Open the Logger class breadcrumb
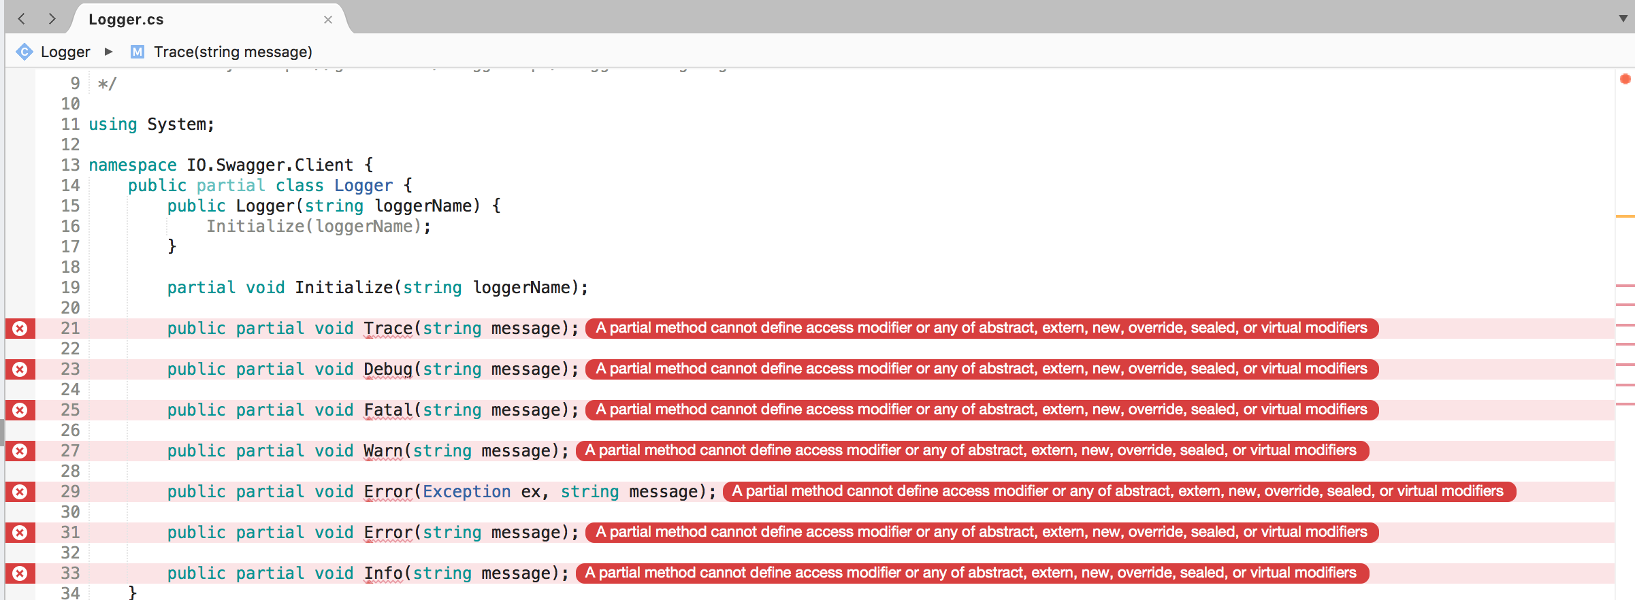Screen dimensions: 1635x600 tap(65, 52)
